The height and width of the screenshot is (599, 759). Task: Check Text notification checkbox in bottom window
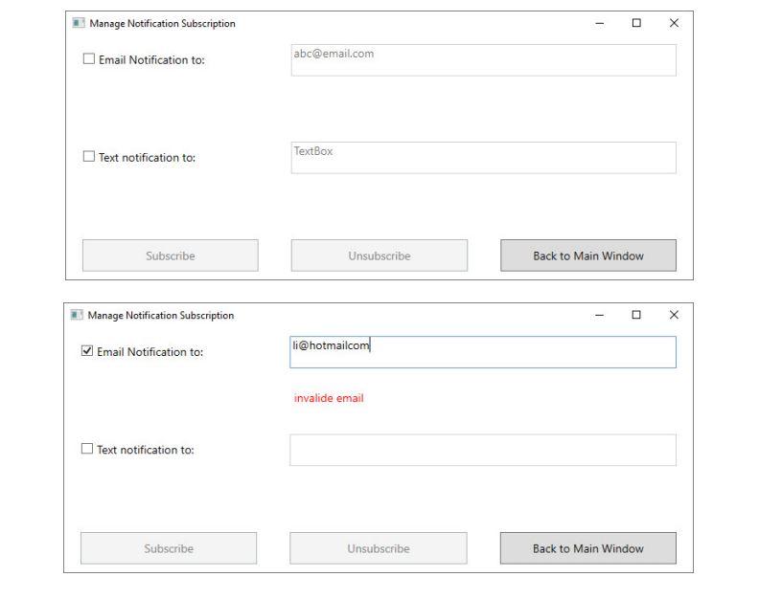(86, 449)
